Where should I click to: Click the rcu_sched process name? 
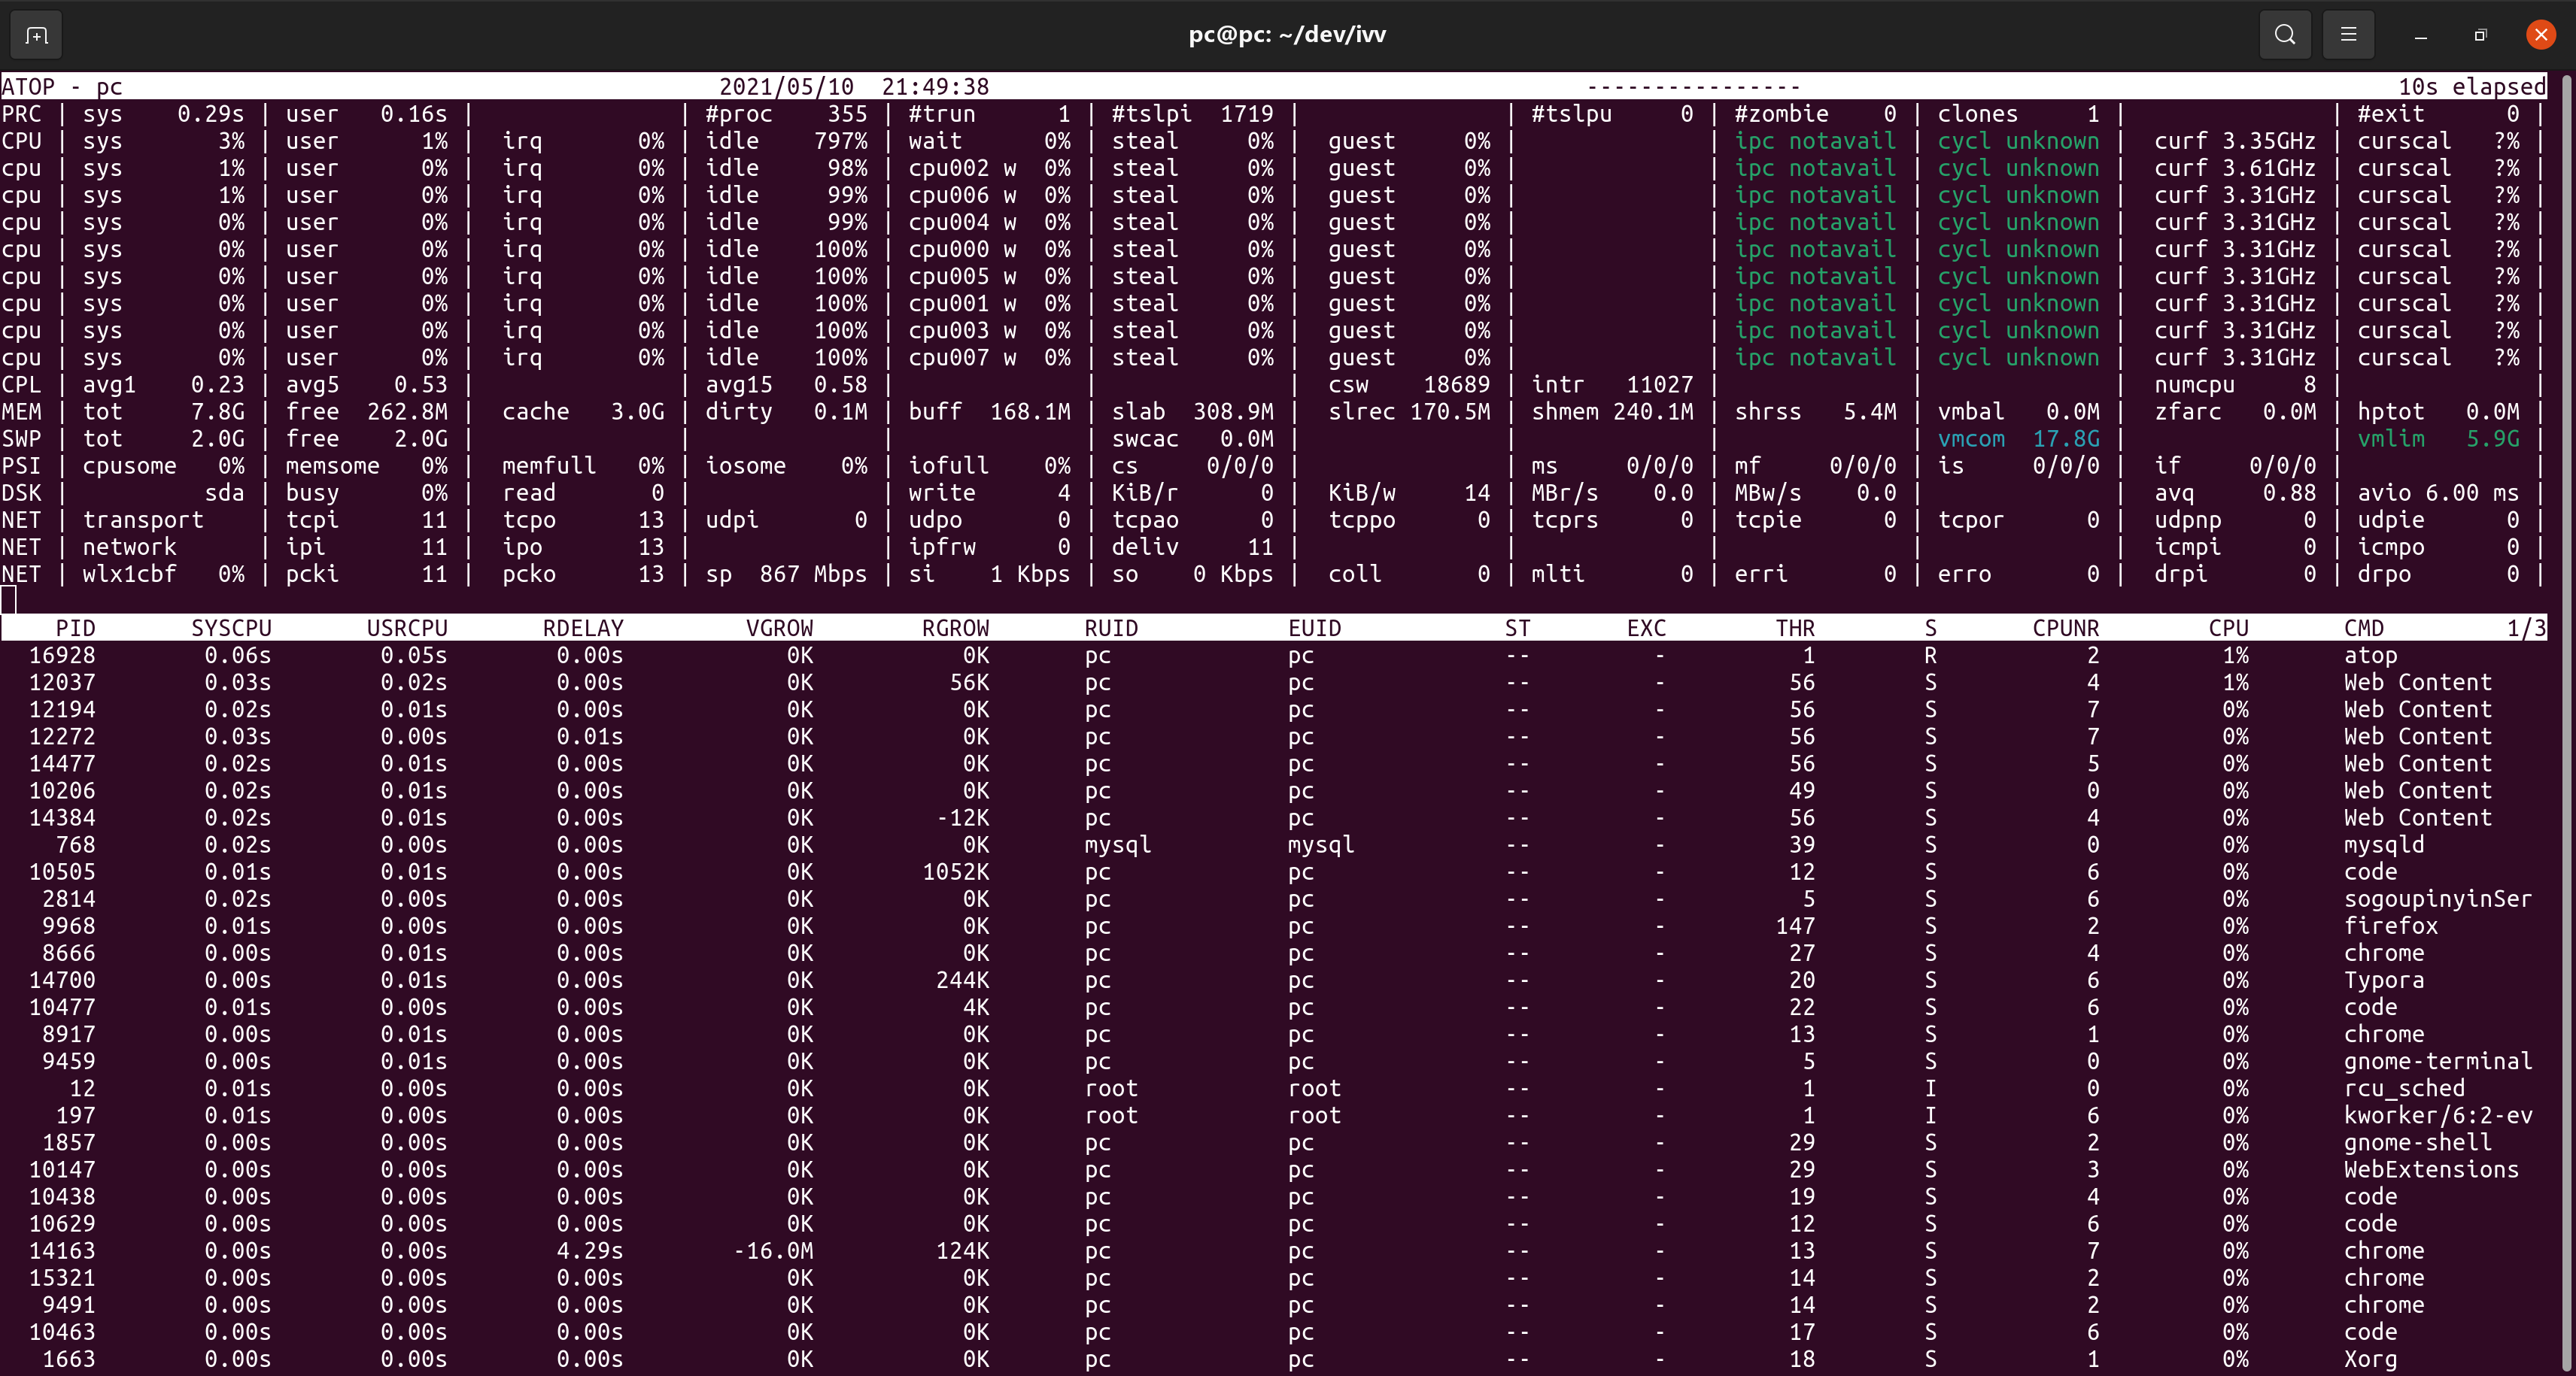[x=2404, y=1088]
